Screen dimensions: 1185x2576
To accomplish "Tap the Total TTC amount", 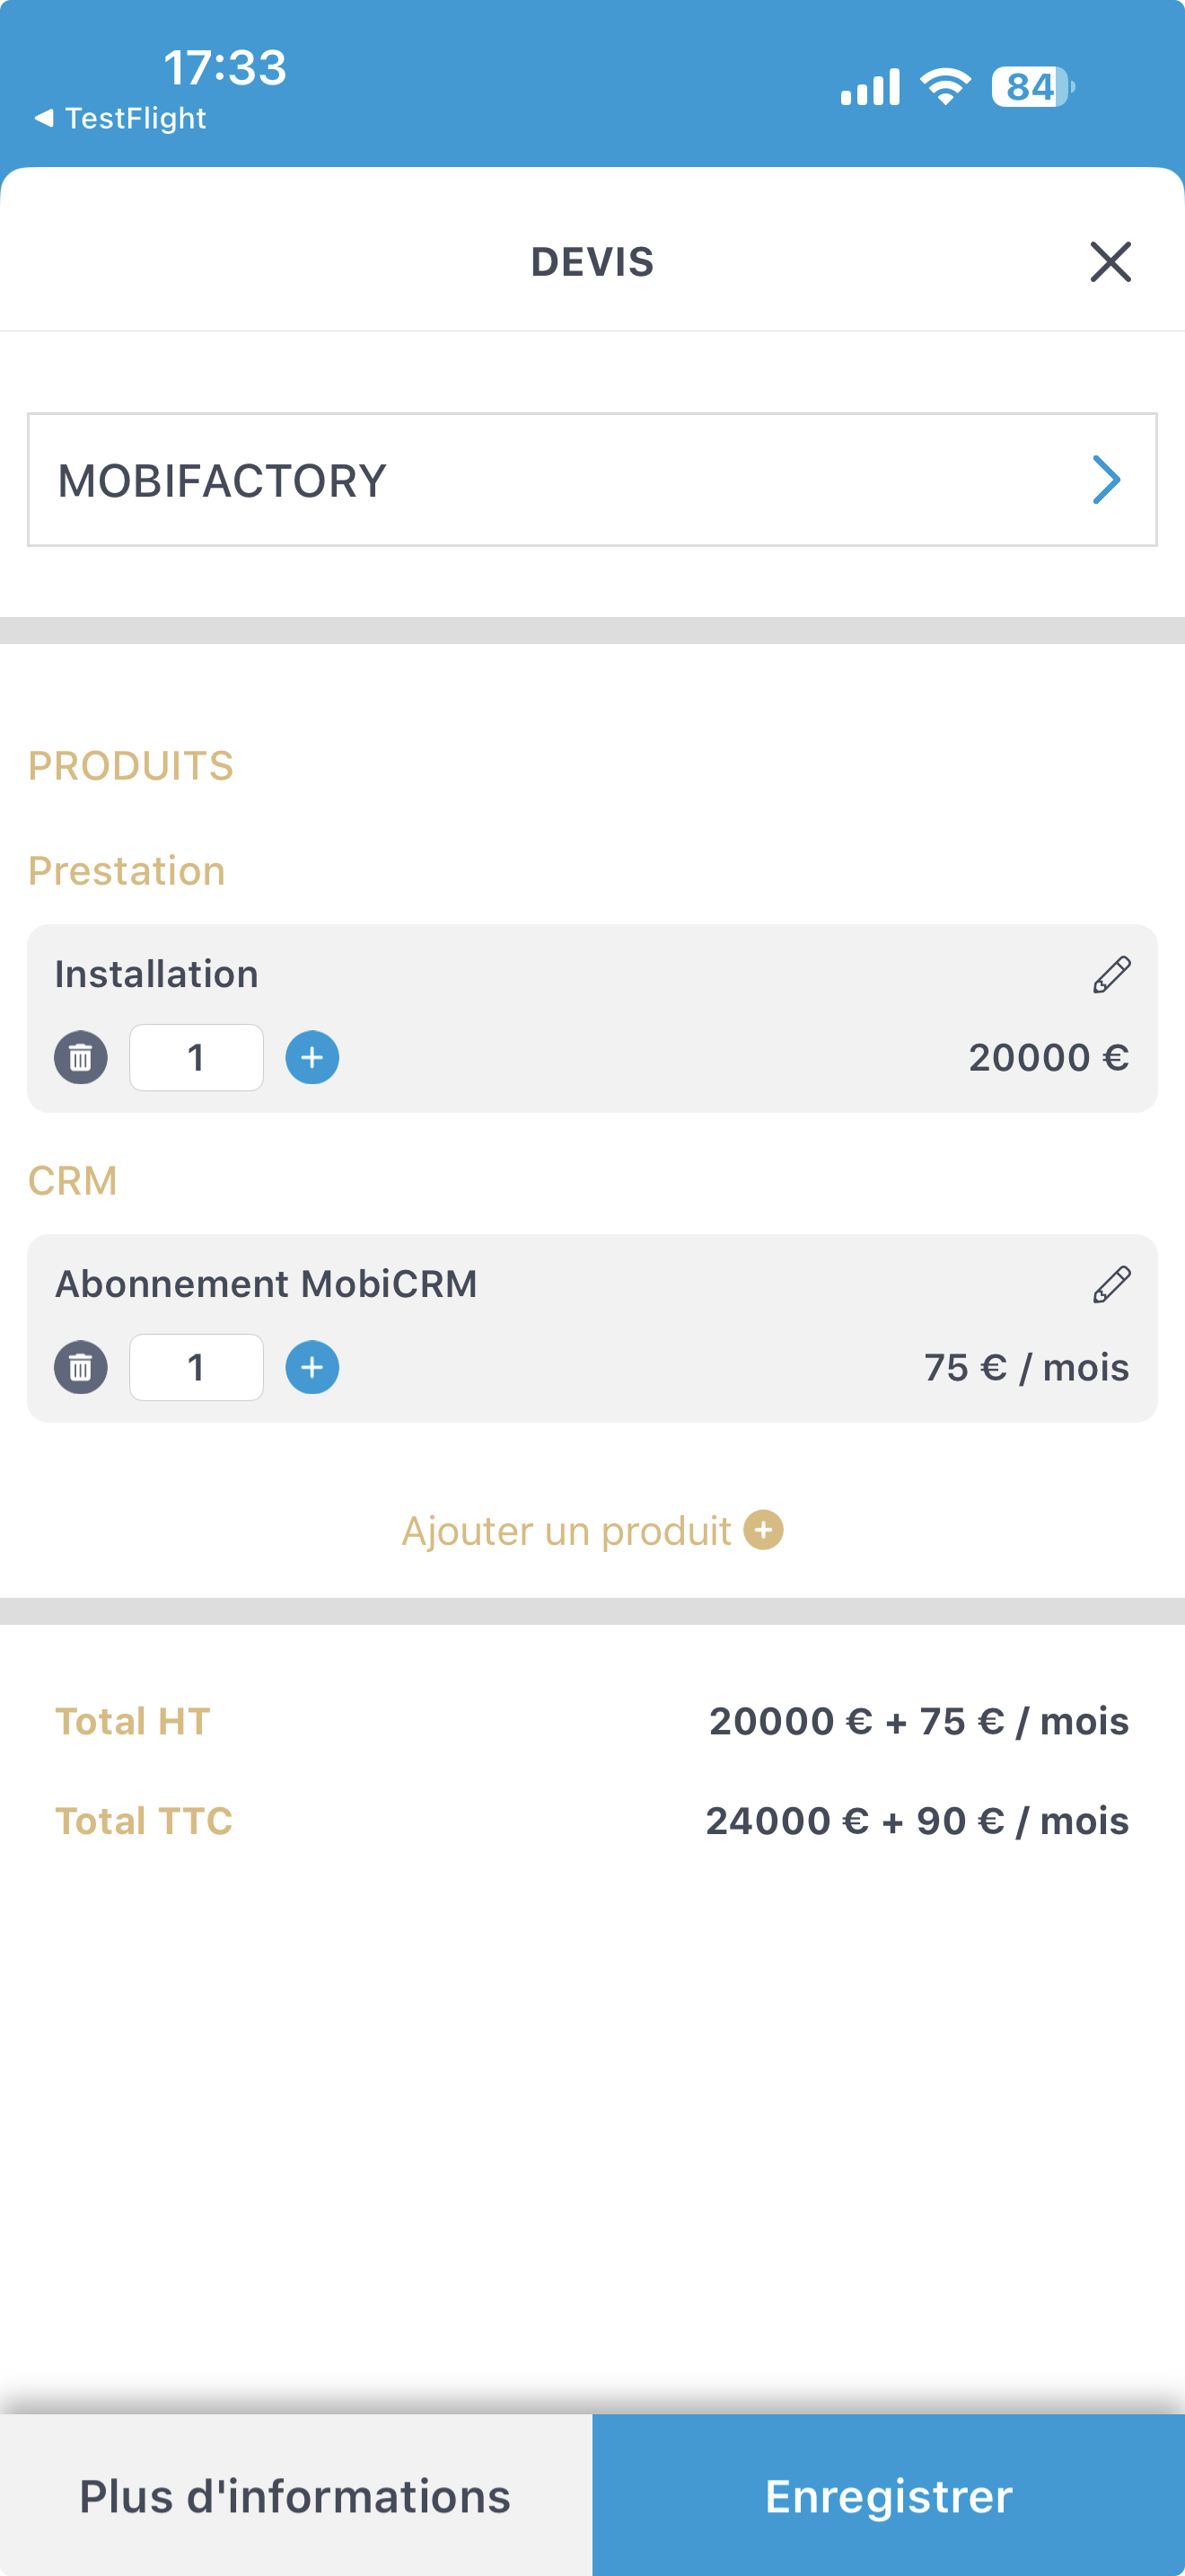I will point(917,1821).
